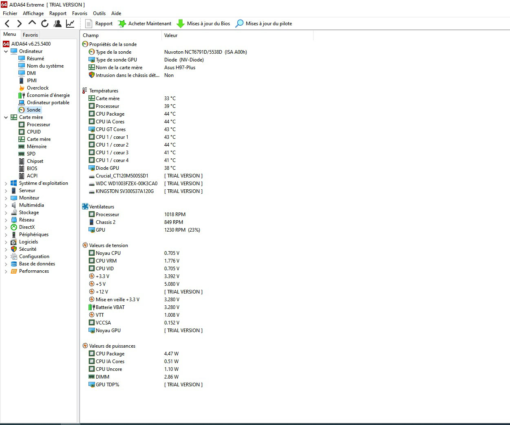Open the Outils menu
The image size is (510, 425).
point(99,13)
